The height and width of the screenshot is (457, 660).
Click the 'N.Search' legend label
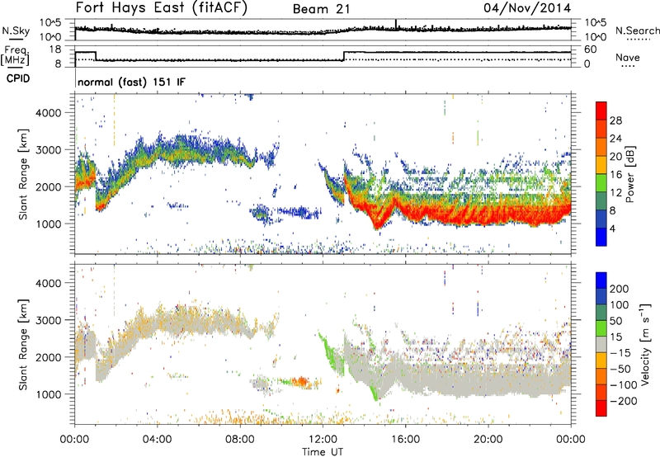pos(637,31)
